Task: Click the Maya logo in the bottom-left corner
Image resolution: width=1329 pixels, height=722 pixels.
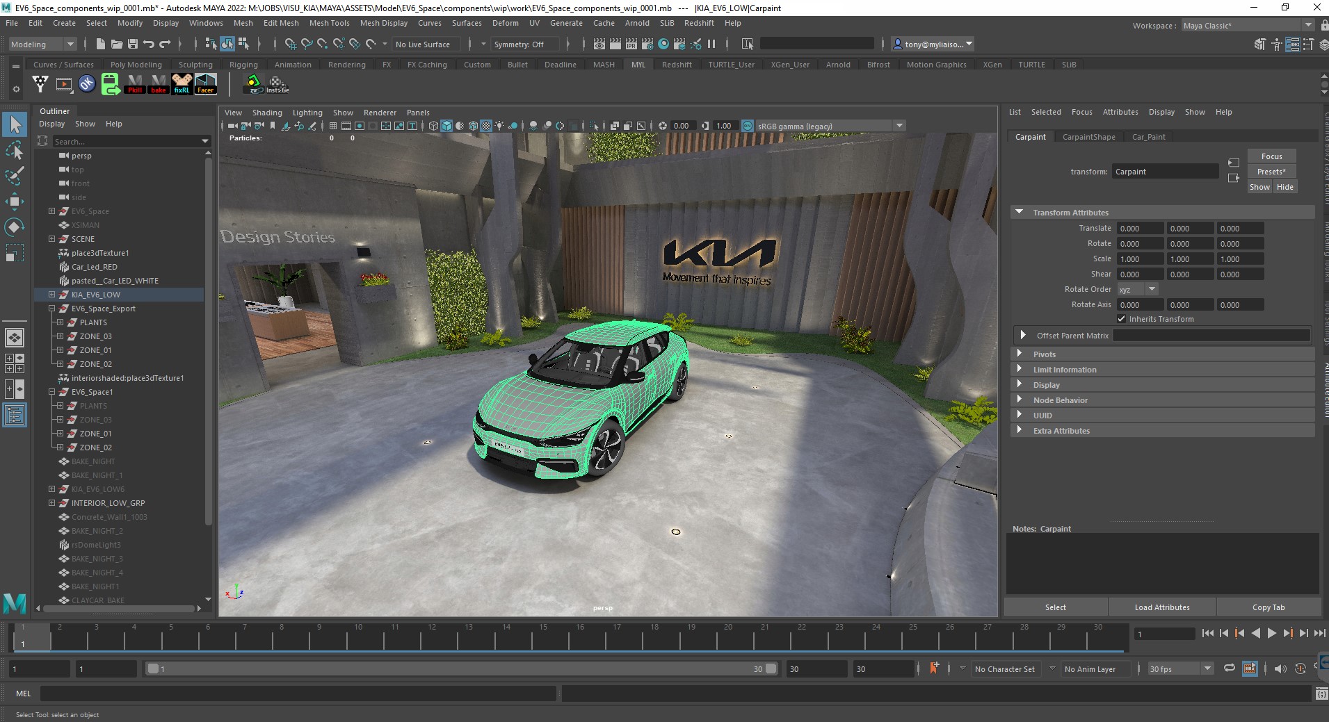Action: point(15,602)
